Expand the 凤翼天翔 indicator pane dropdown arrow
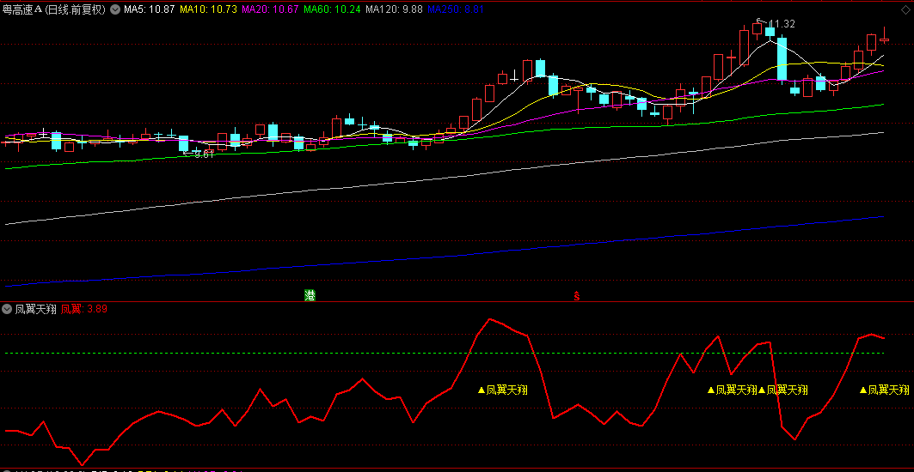 point(8,309)
